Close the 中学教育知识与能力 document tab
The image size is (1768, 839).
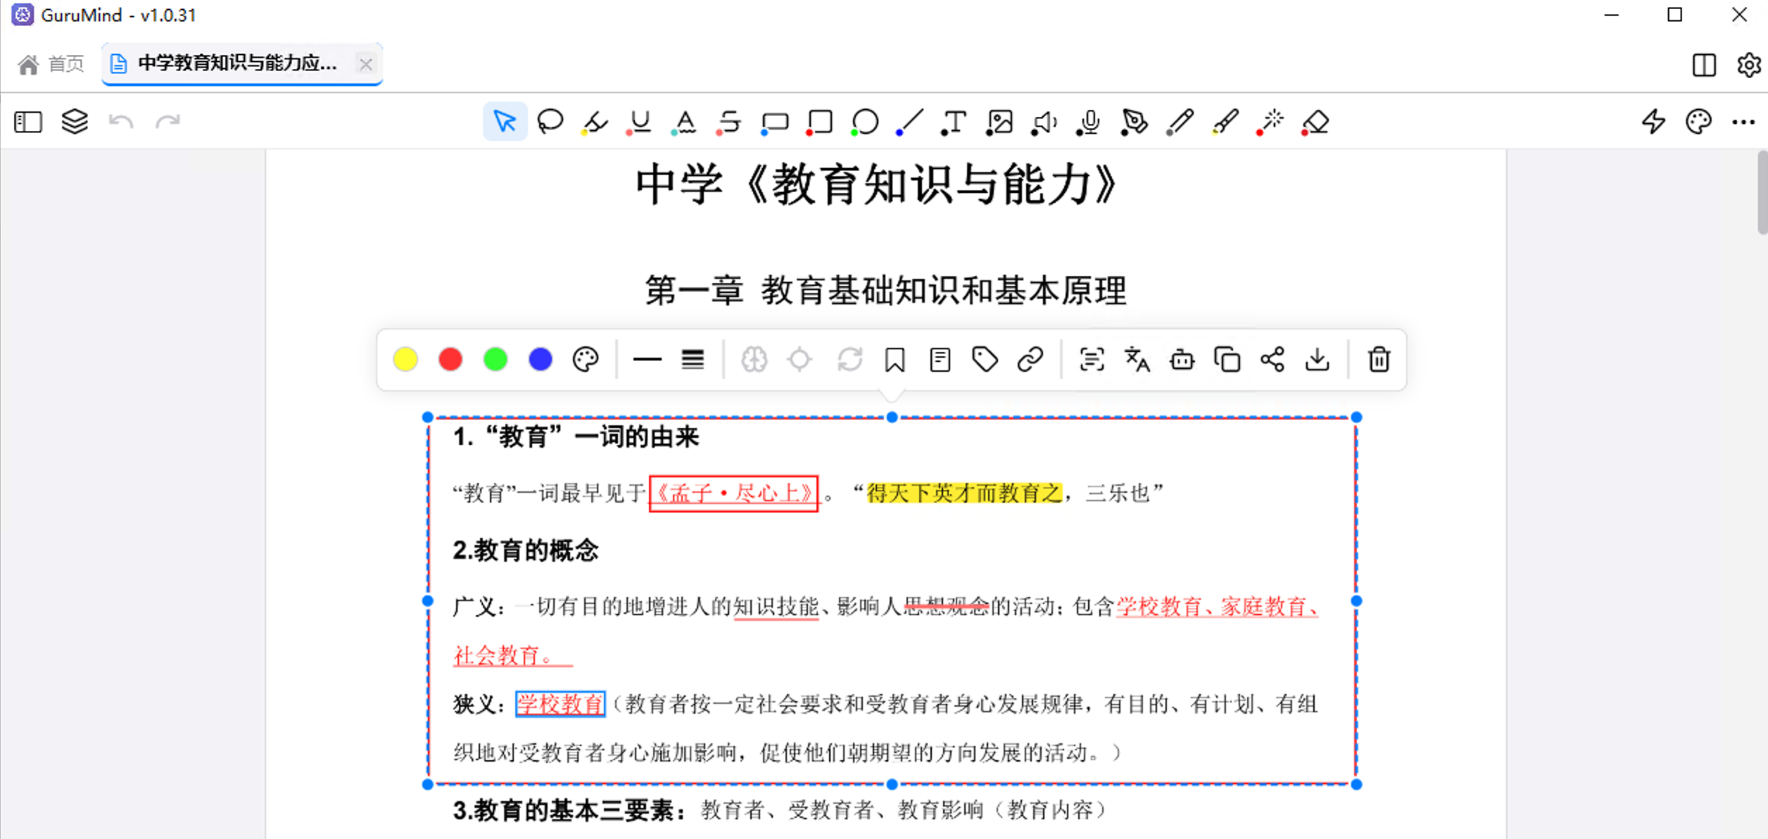pos(365,64)
